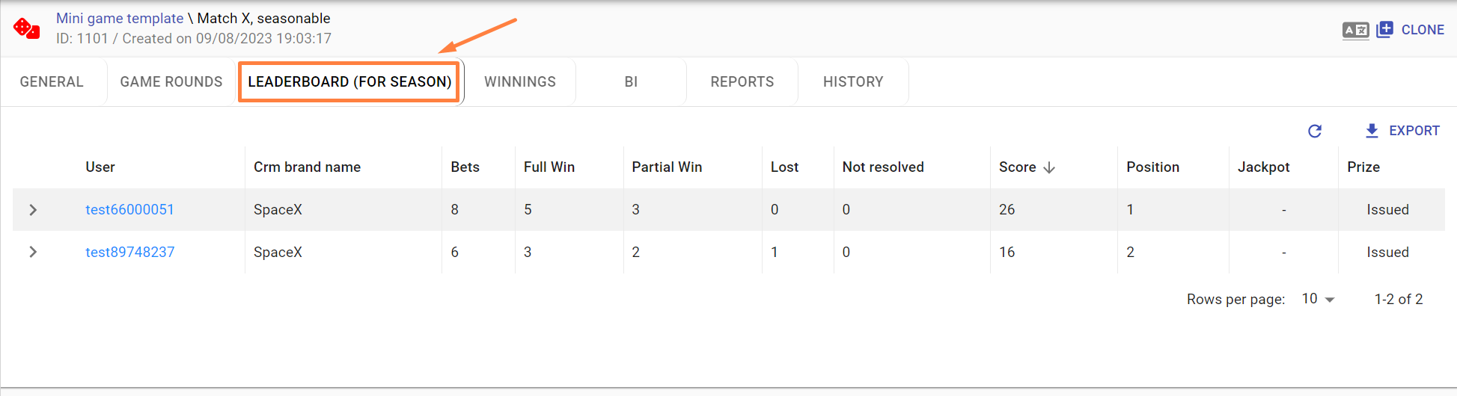Switch to the General tab

(52, 82)
